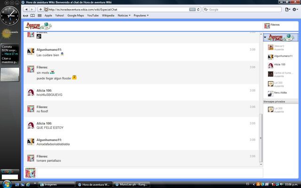Click the sidebar weather gadget sun icon
Viewport: 301px width, 188px height.
(6, 33)
